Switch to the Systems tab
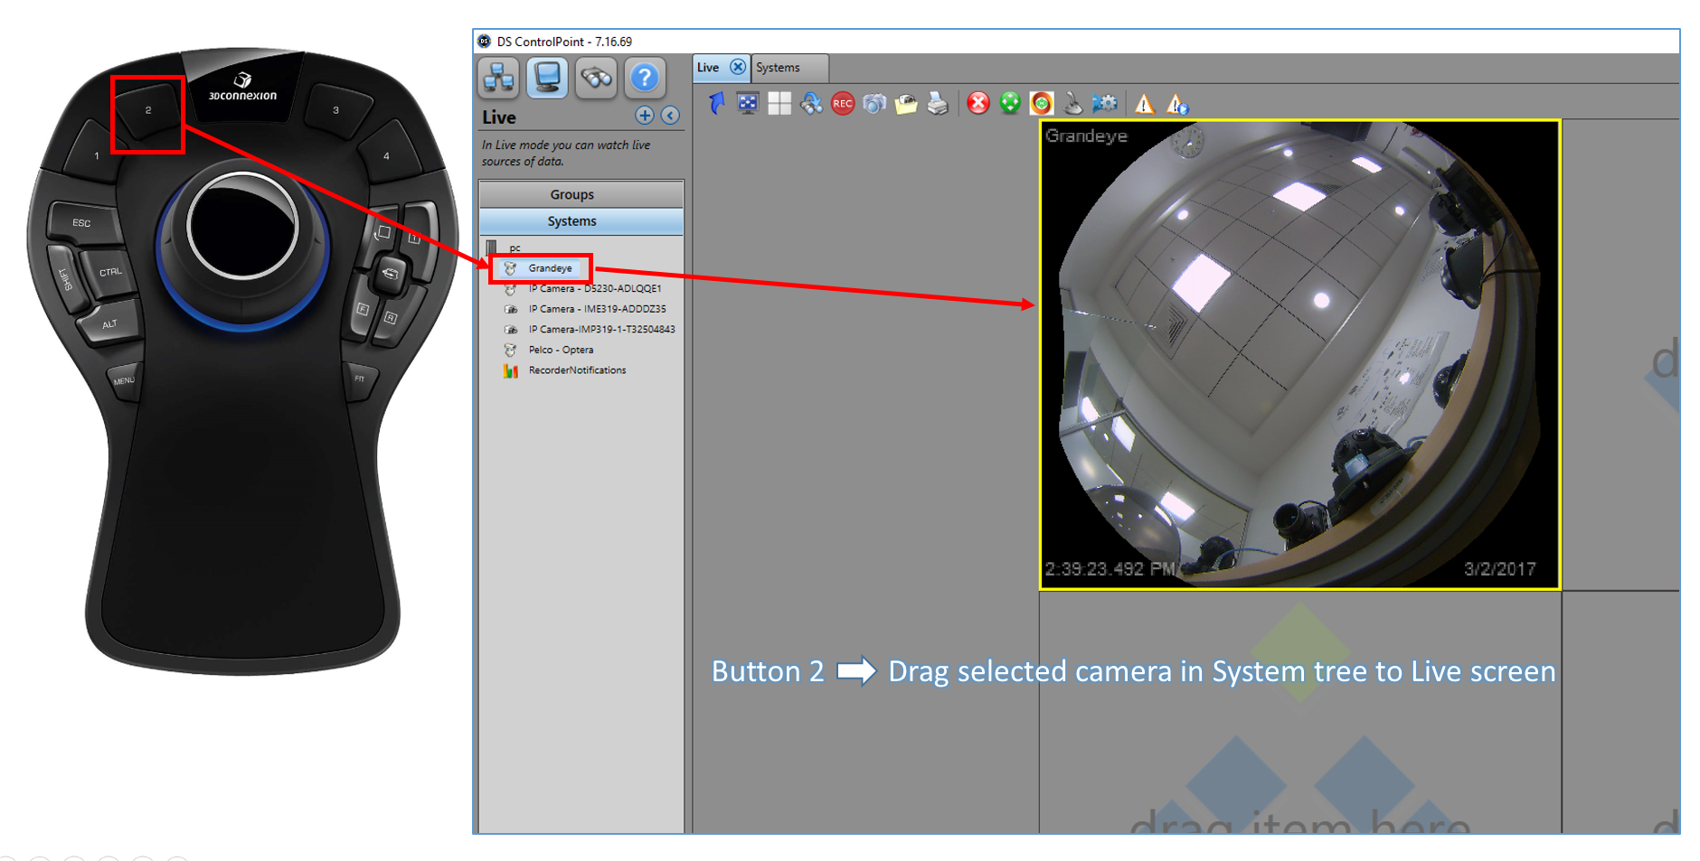Viewport: 1700px width, 861px height. [779, 67]
